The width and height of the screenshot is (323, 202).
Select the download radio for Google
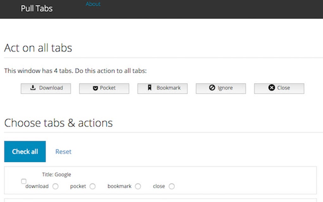[x=55, y=186]
